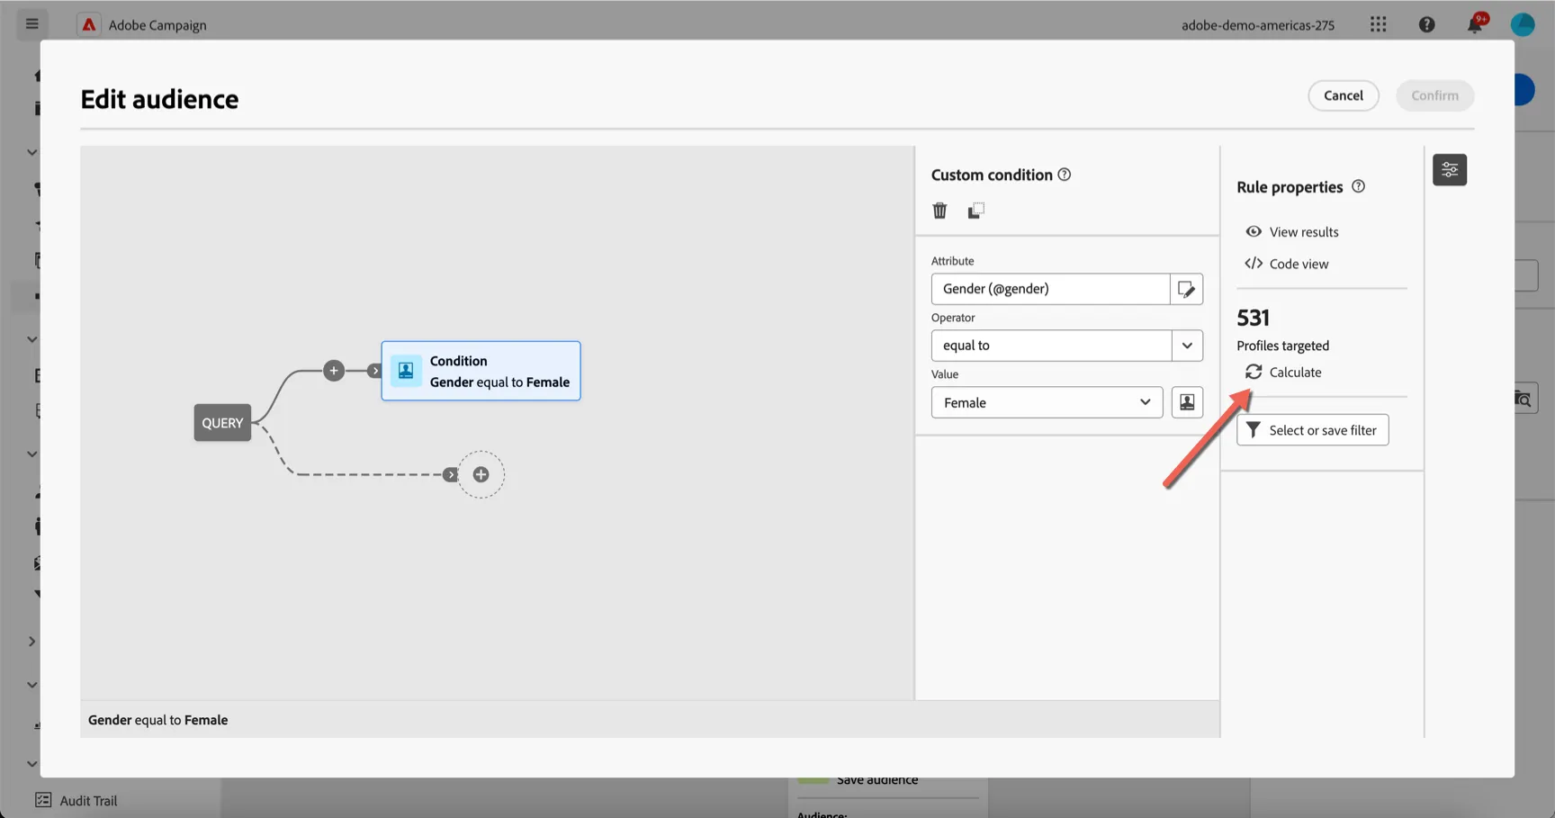This screenshot has height=818, width=1555.
Task: Click the plus node before the Condition
Action: [x=334, y=370]
